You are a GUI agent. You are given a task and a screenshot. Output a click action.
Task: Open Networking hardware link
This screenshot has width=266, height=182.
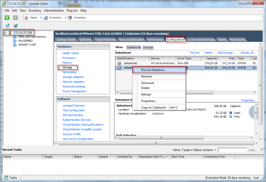pyautogui.click(x=69, y=72)
